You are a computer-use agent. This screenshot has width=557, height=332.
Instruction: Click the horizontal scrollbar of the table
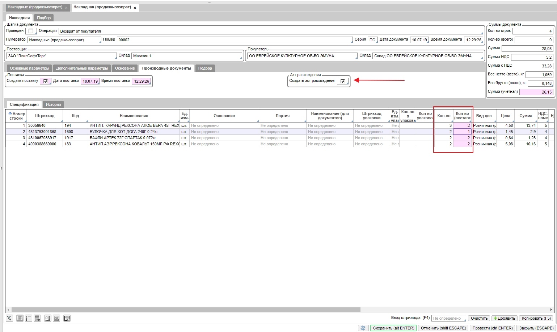186,310
